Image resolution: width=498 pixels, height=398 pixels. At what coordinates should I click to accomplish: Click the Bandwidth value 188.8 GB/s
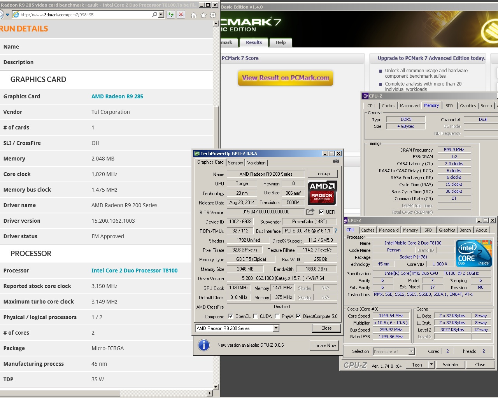pyautogui.click(x=316, y=269)
